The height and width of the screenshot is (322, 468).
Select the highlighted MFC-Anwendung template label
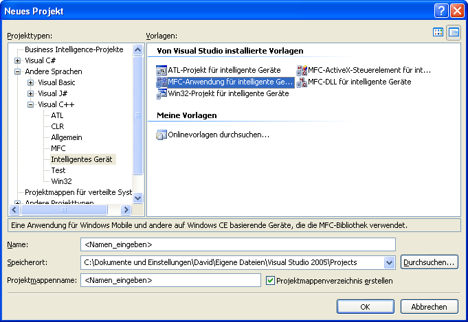[231, 82]
